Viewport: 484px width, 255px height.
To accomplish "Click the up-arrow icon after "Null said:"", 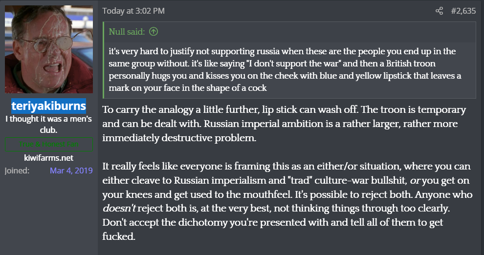I will 154,32.
